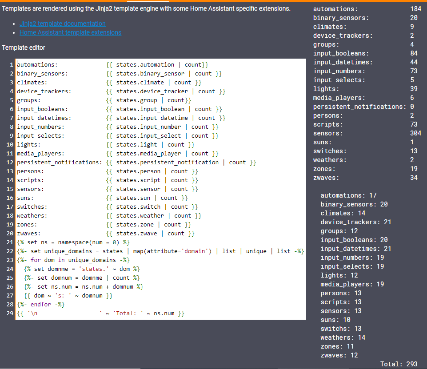Screen dimensions: 427x369
Task: Click 'binary_sensors: 20' in upper result output
Action: pos(365,18)
